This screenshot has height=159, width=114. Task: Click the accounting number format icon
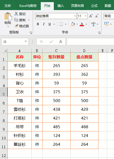tap(107, 24)
